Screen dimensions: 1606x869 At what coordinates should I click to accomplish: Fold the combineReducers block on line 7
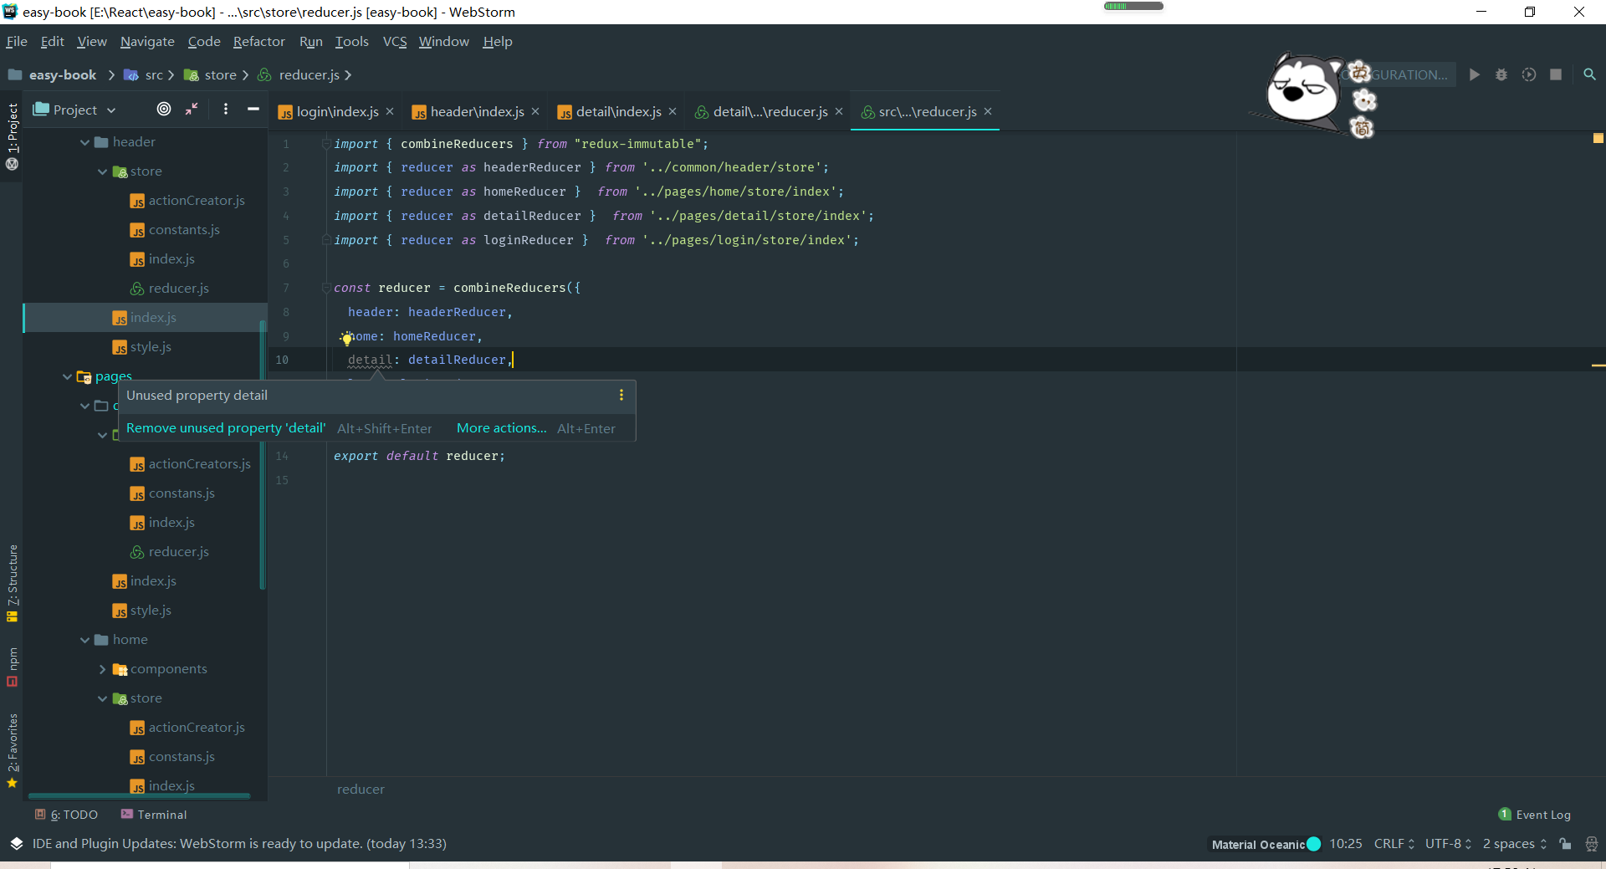326,288
